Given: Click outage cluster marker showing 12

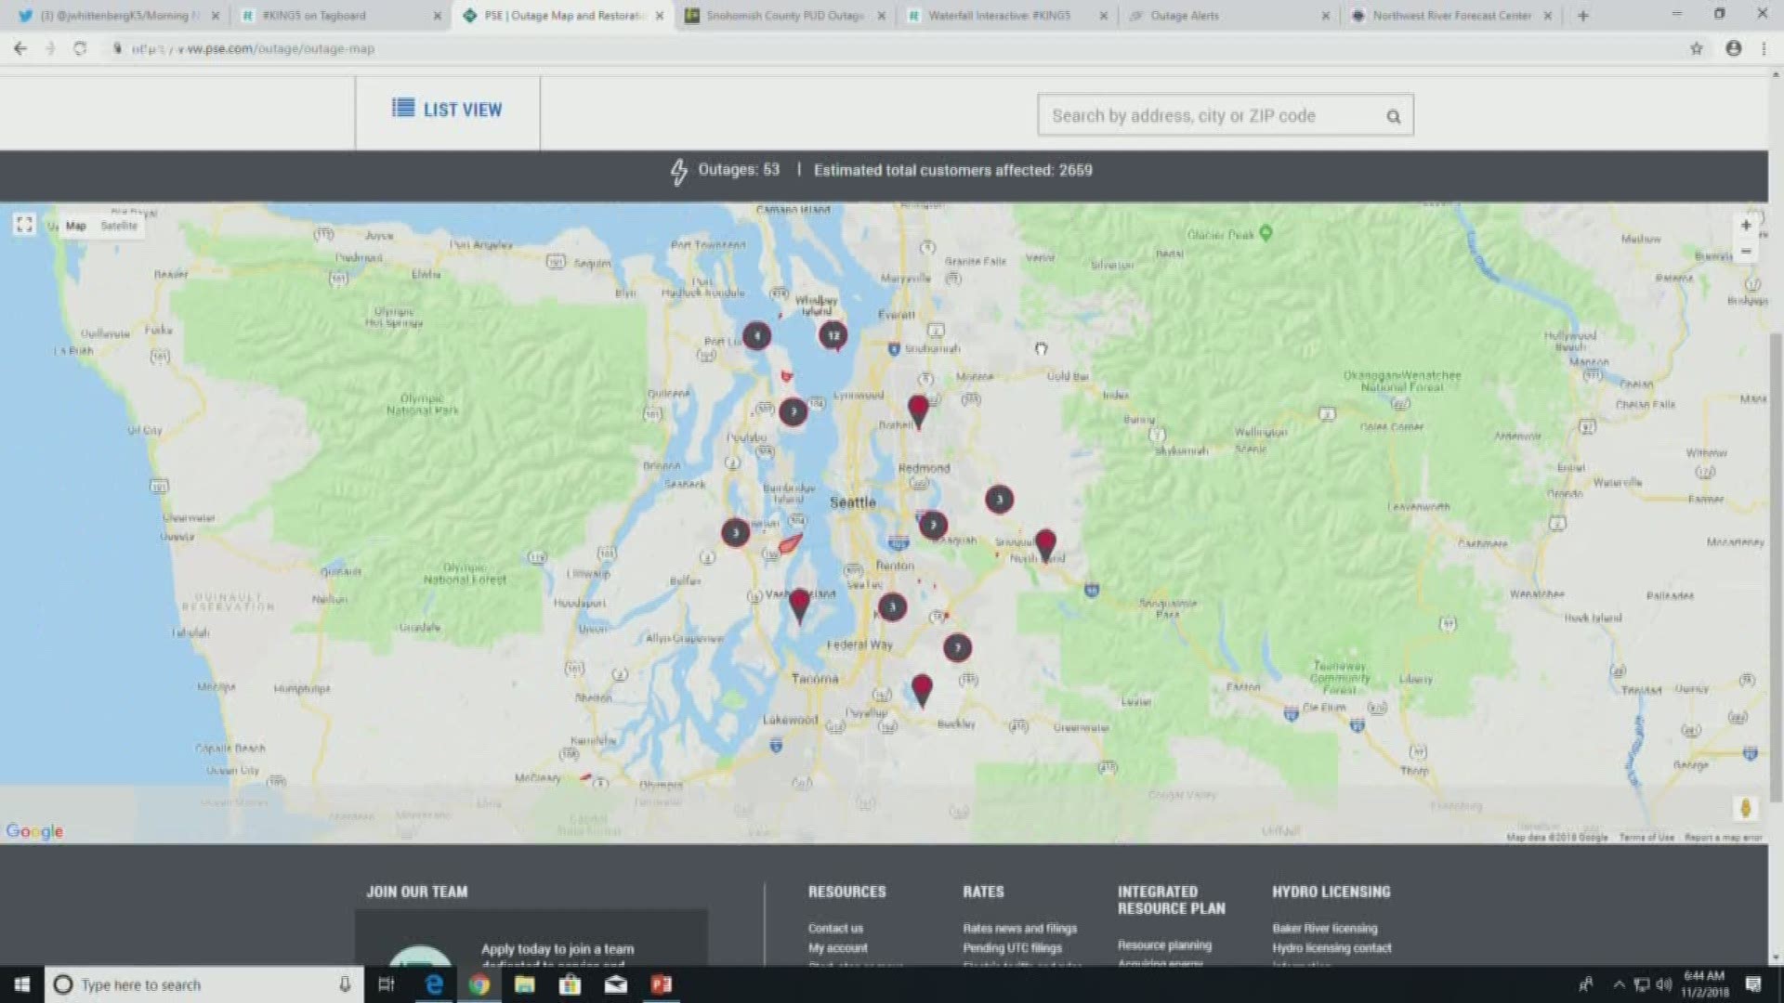Looking at the screenshot, I should [833, 335].
